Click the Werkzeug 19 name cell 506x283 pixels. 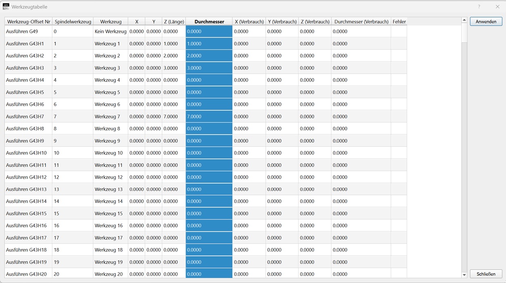pos(111,262)
